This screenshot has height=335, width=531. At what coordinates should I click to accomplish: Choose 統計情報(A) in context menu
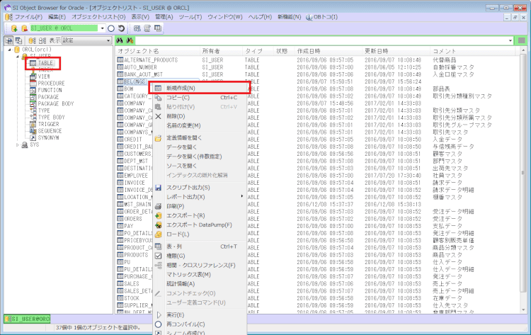200,284
